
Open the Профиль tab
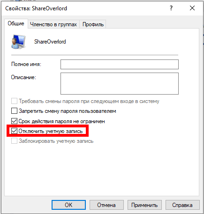[93, 24]
